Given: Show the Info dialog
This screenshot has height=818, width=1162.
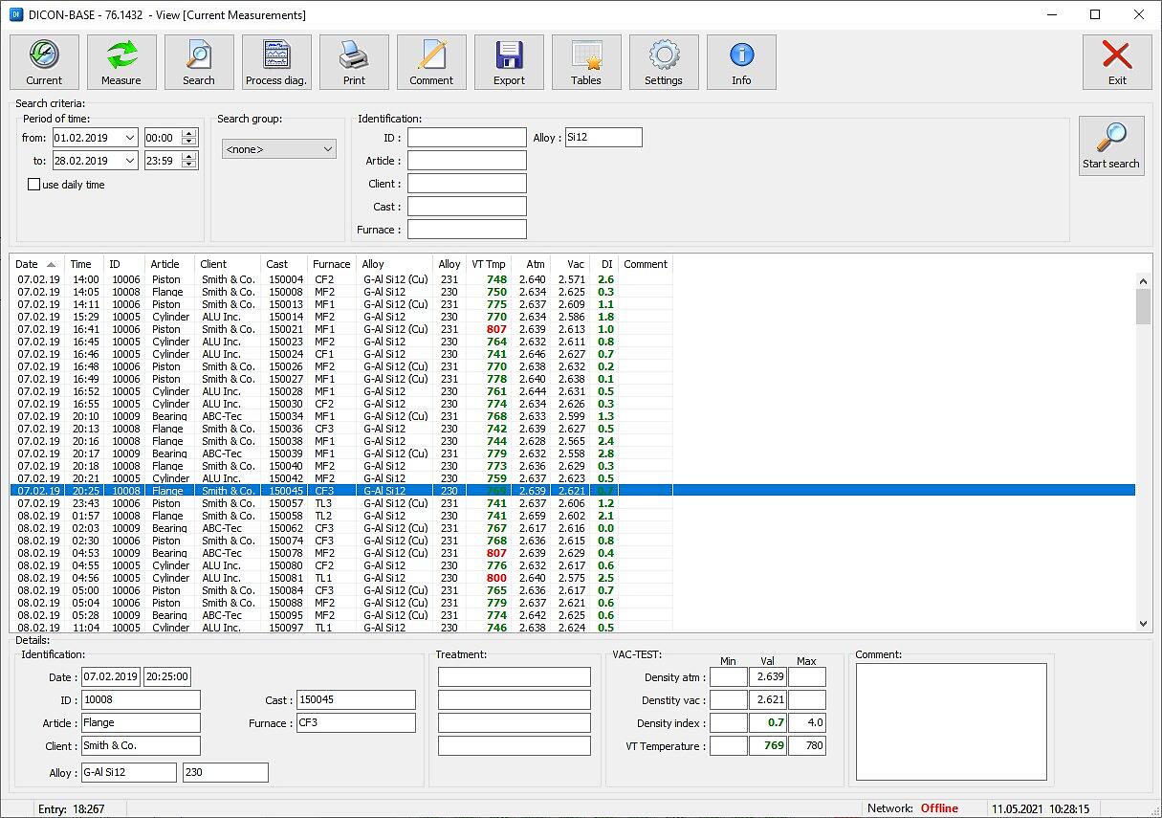Looking at the screenshot, I should [x=741, y=62].
